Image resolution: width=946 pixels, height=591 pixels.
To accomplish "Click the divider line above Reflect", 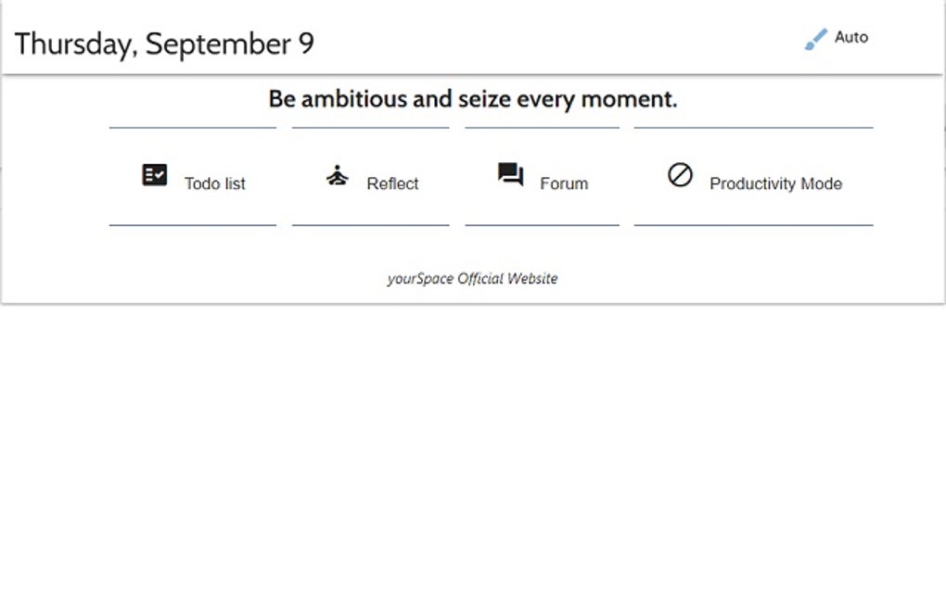I will point(370,128).
